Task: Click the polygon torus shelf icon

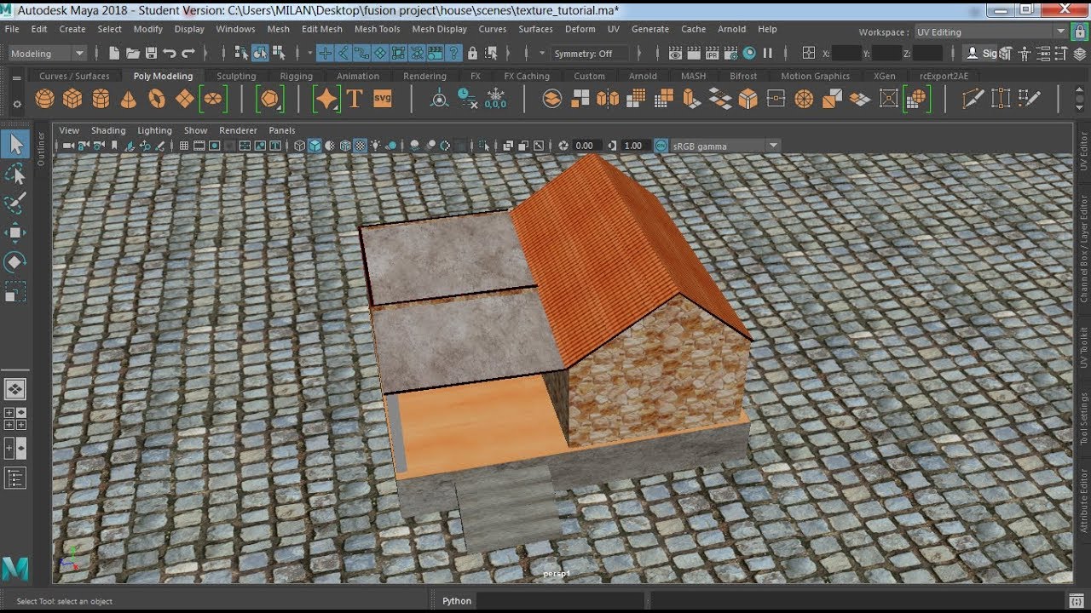Action: coord(157,99)
